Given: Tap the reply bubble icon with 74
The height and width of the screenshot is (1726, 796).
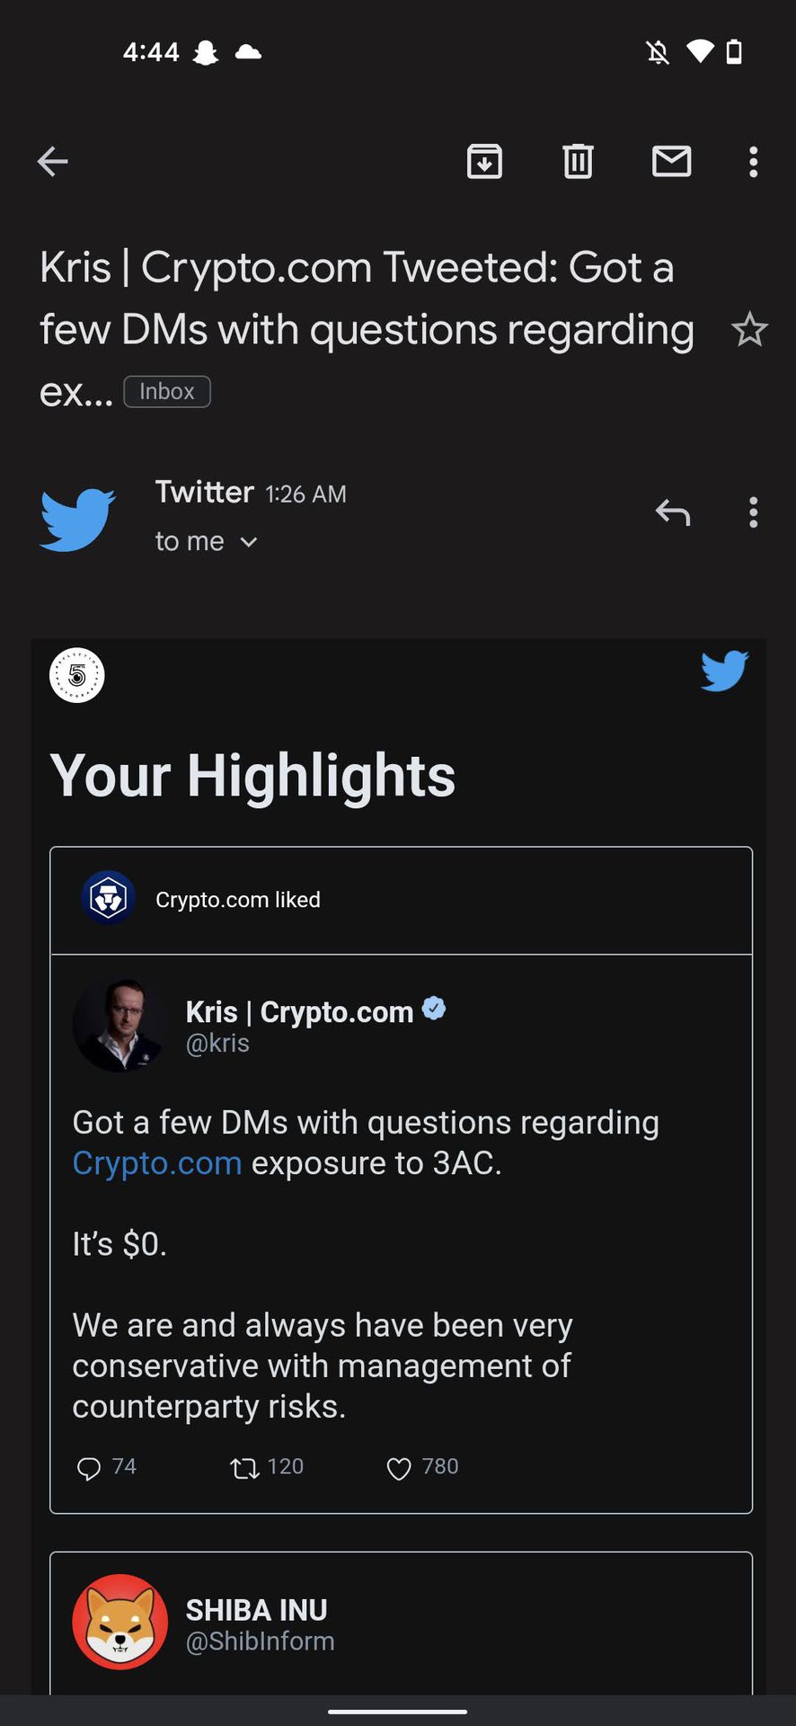Looking at the screenshot, I should 89,1468.
